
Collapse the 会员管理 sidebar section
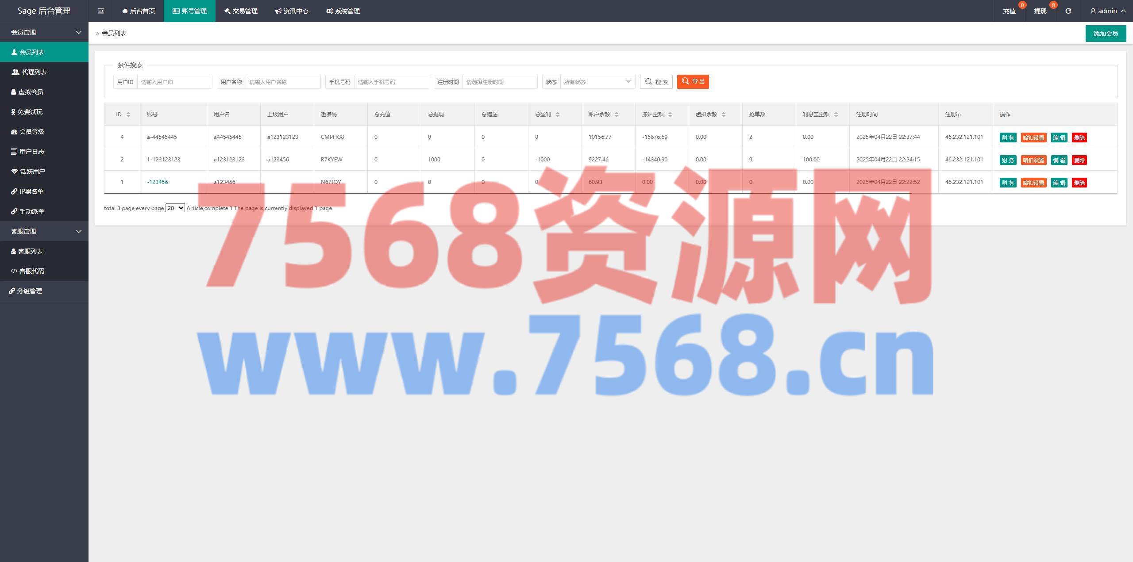[x=44, y=32]
